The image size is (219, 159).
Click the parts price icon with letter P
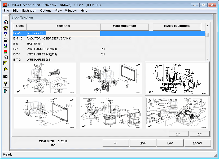click(x=6, y=52)
